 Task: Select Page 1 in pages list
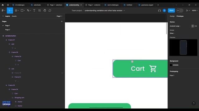(x=7, y=26)
